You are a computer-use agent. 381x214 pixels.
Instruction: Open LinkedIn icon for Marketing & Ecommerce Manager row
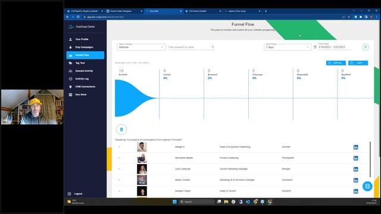[x=356, y=180]
